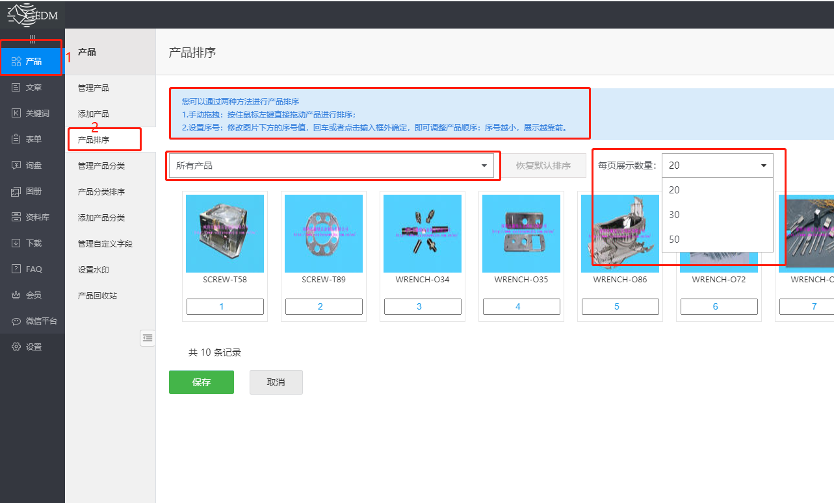Screen dimensions: 834x503
Task: Click the sort number field under SCREW-T58
Action: point(225,306)
